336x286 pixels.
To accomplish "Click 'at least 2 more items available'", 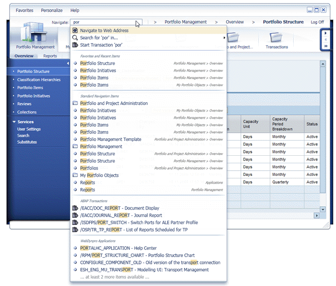I will [115, 277].
